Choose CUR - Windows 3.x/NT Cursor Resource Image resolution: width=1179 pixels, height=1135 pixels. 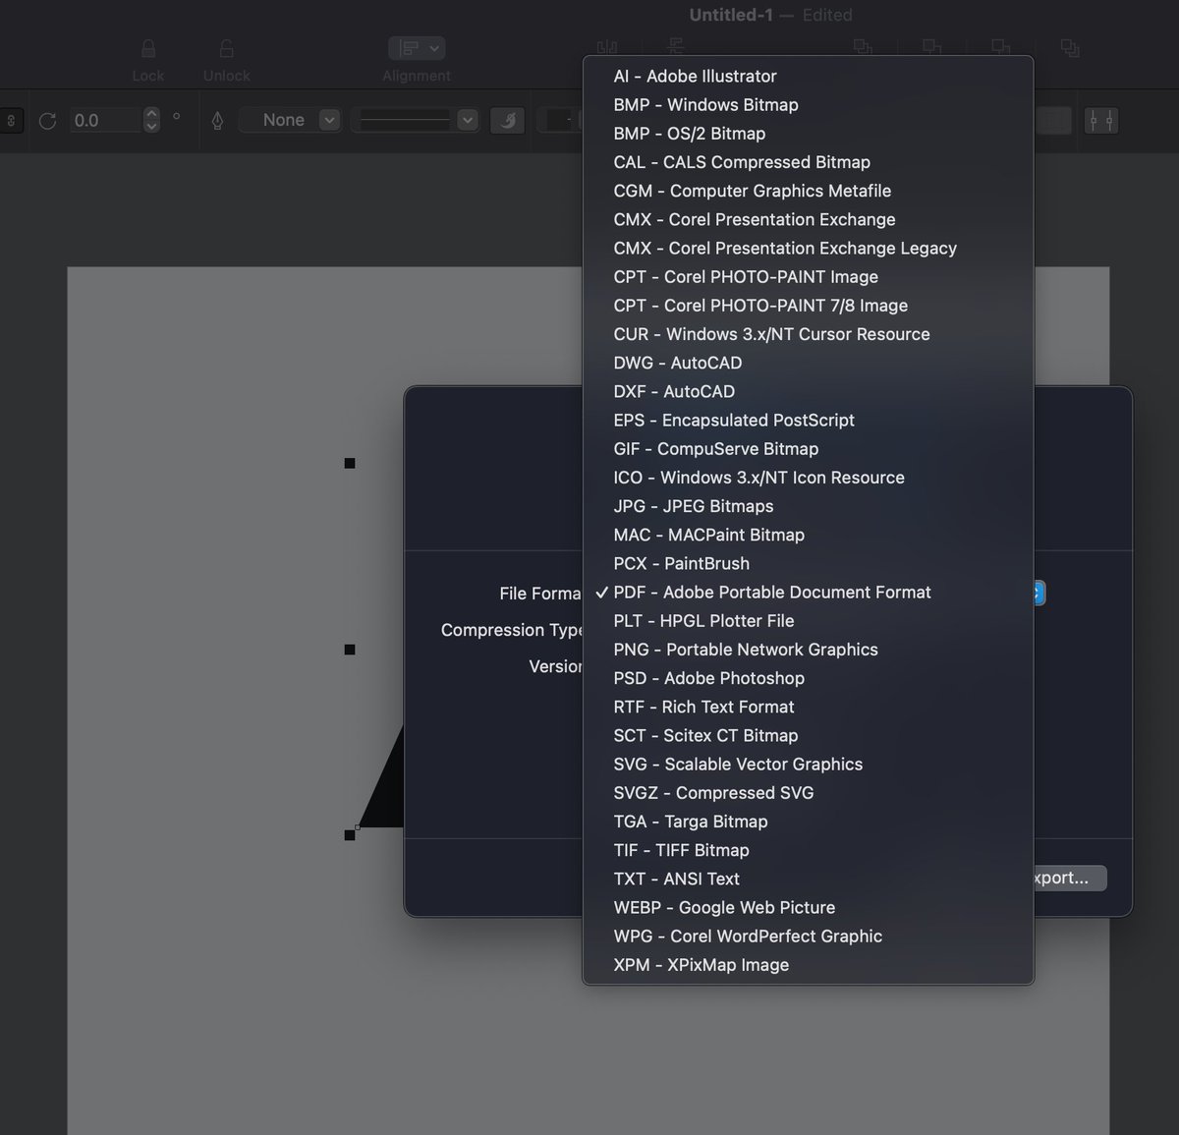click(808, 334)
